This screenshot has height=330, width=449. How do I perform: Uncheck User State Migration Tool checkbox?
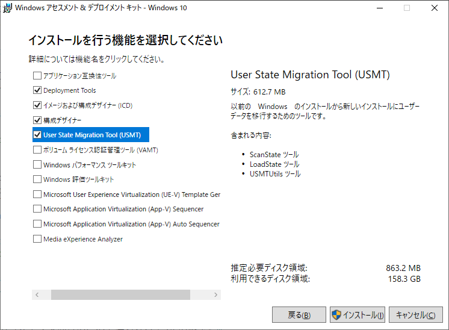click(37, 135)
